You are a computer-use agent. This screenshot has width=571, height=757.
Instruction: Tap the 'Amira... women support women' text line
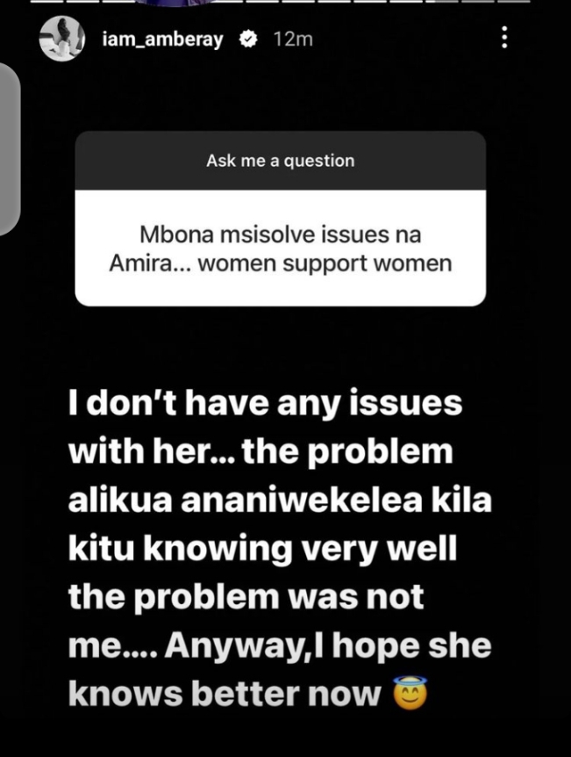(x=280, y=263)
